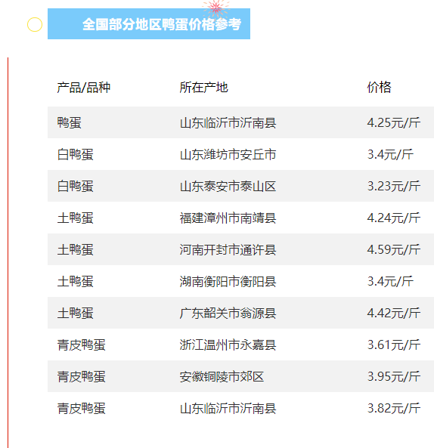Select the 产品/品种 column header
Screen dimensions: 434x448
coord(83,88)
